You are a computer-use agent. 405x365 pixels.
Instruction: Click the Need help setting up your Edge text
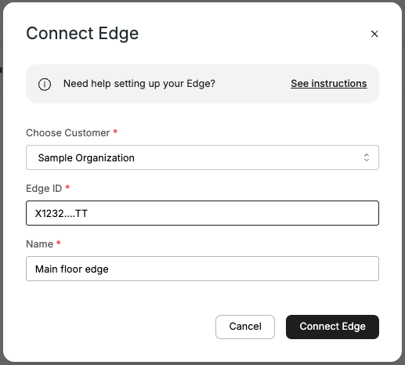point(139,84)
